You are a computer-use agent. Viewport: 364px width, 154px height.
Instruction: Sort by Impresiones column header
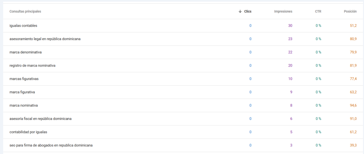283,11
